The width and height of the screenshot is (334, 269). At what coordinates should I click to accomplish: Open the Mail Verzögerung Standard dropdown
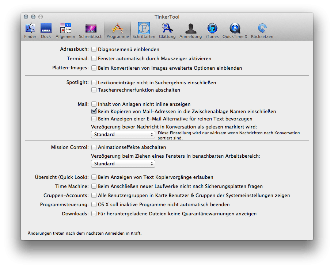pyautogui.click(x=123, y=134)
